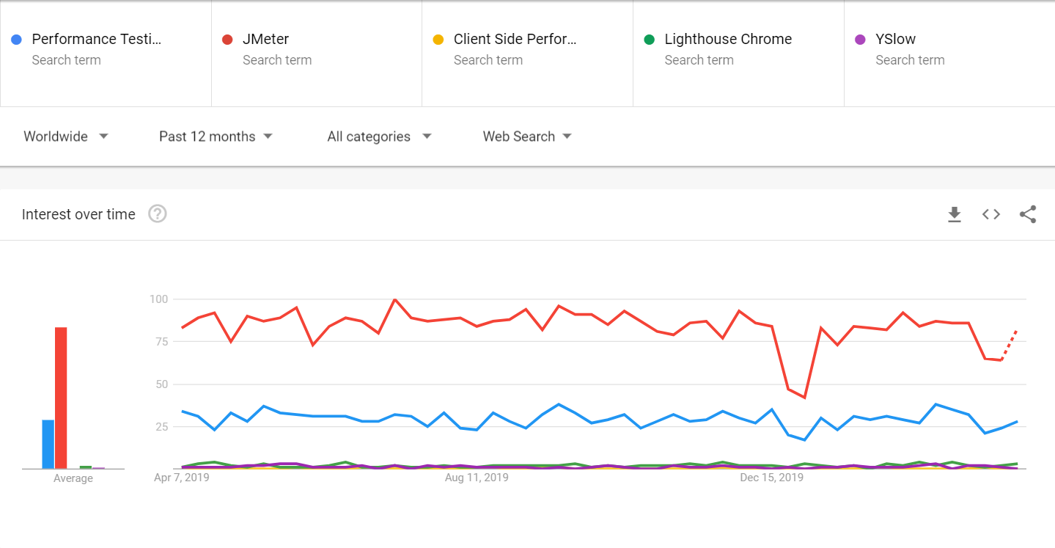Select the JMeter search term card
The height and width of the screenshot is (548, 1055).
tap(316, 54)
